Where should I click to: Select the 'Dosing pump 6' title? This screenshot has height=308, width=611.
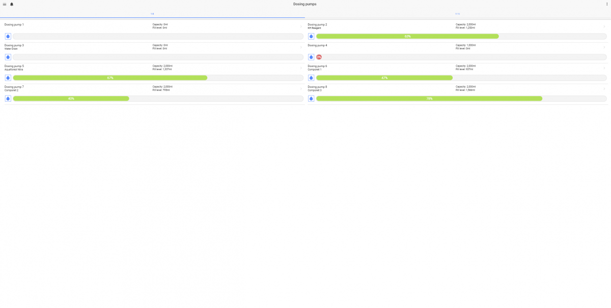click(318, 66)
